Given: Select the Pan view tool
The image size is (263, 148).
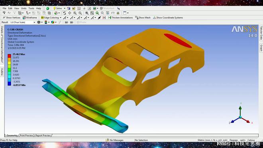Looking at the screenshot, I should (70, 13).
